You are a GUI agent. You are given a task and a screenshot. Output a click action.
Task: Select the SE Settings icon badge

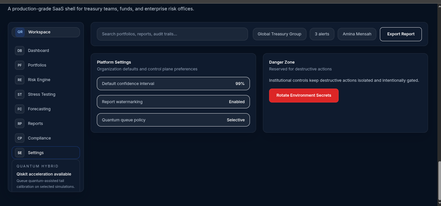click(x=20, y=153)
